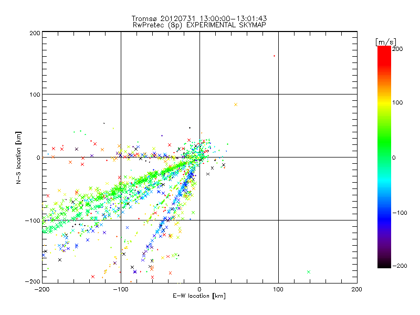Click the isolated red dot in upper-right quadrant

pyautogui.click(x=274, y=56)
